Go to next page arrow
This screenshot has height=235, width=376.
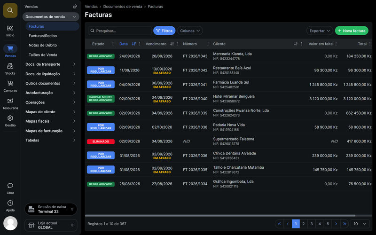(336, 224)
